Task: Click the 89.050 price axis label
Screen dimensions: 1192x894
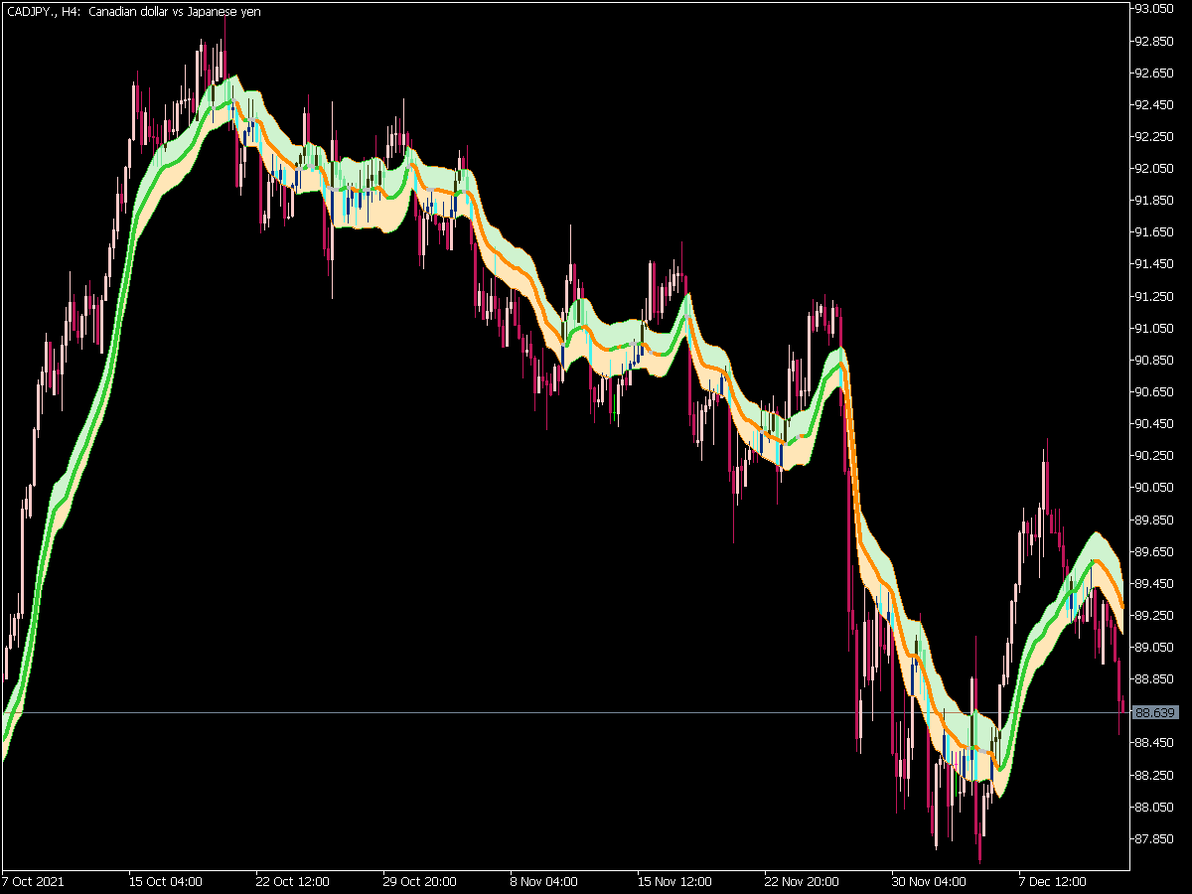Action: (1155, 648)
